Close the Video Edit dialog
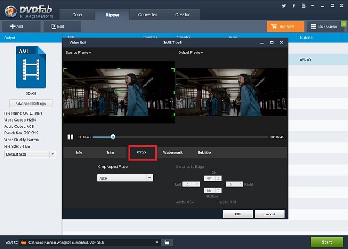This screenshot has height=249, width=348. coord(281,42)
